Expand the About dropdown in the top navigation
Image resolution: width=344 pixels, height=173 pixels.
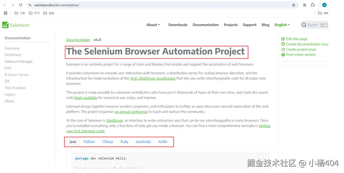coord(153,25)
